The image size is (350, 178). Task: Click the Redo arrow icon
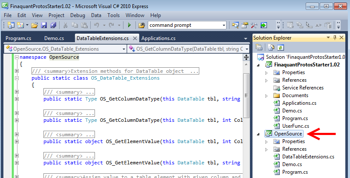pyautogui.click(x=112, y=25)
